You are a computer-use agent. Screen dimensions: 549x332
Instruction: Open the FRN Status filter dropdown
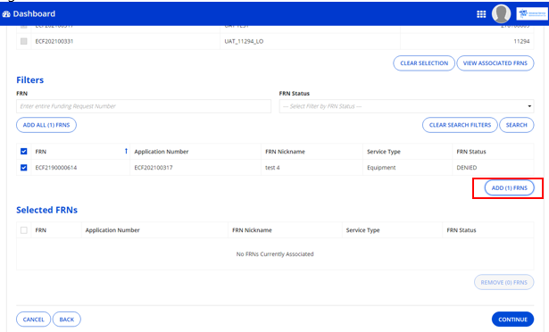(x=406, y=106)
